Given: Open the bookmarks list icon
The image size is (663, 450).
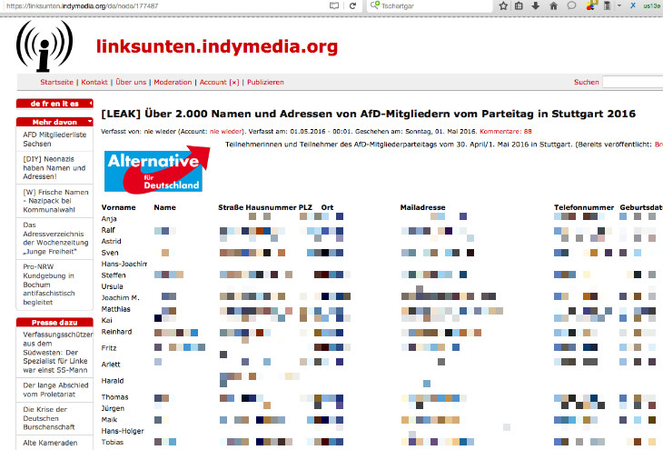Looking at the screenshot, I should [519, 5].
